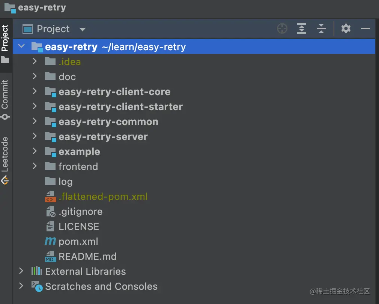
Task: Click the Collapse All toolbar icon
Action: (x=321, y=29)
